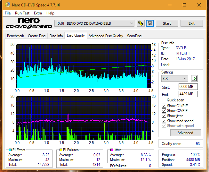Click the cyan PI Errors legend swatch

click(10, 150)
